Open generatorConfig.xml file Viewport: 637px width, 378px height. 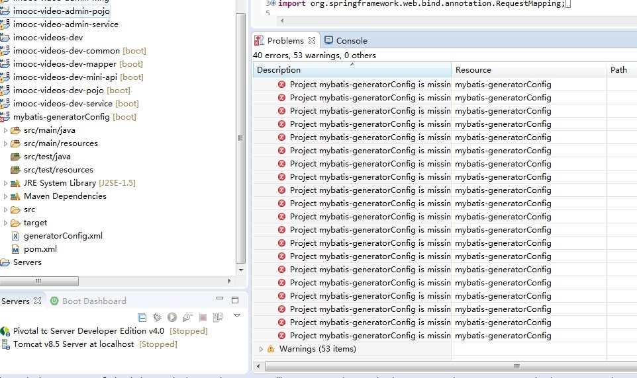point(63,236)
